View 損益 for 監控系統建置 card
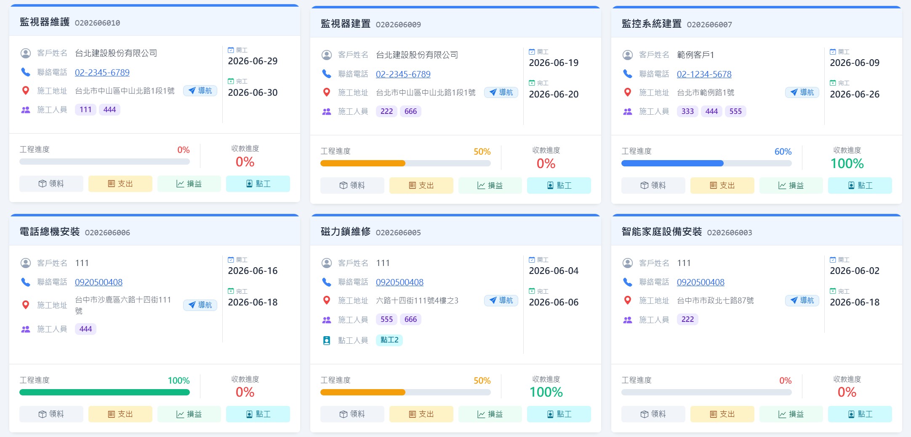 coord(791,185)
